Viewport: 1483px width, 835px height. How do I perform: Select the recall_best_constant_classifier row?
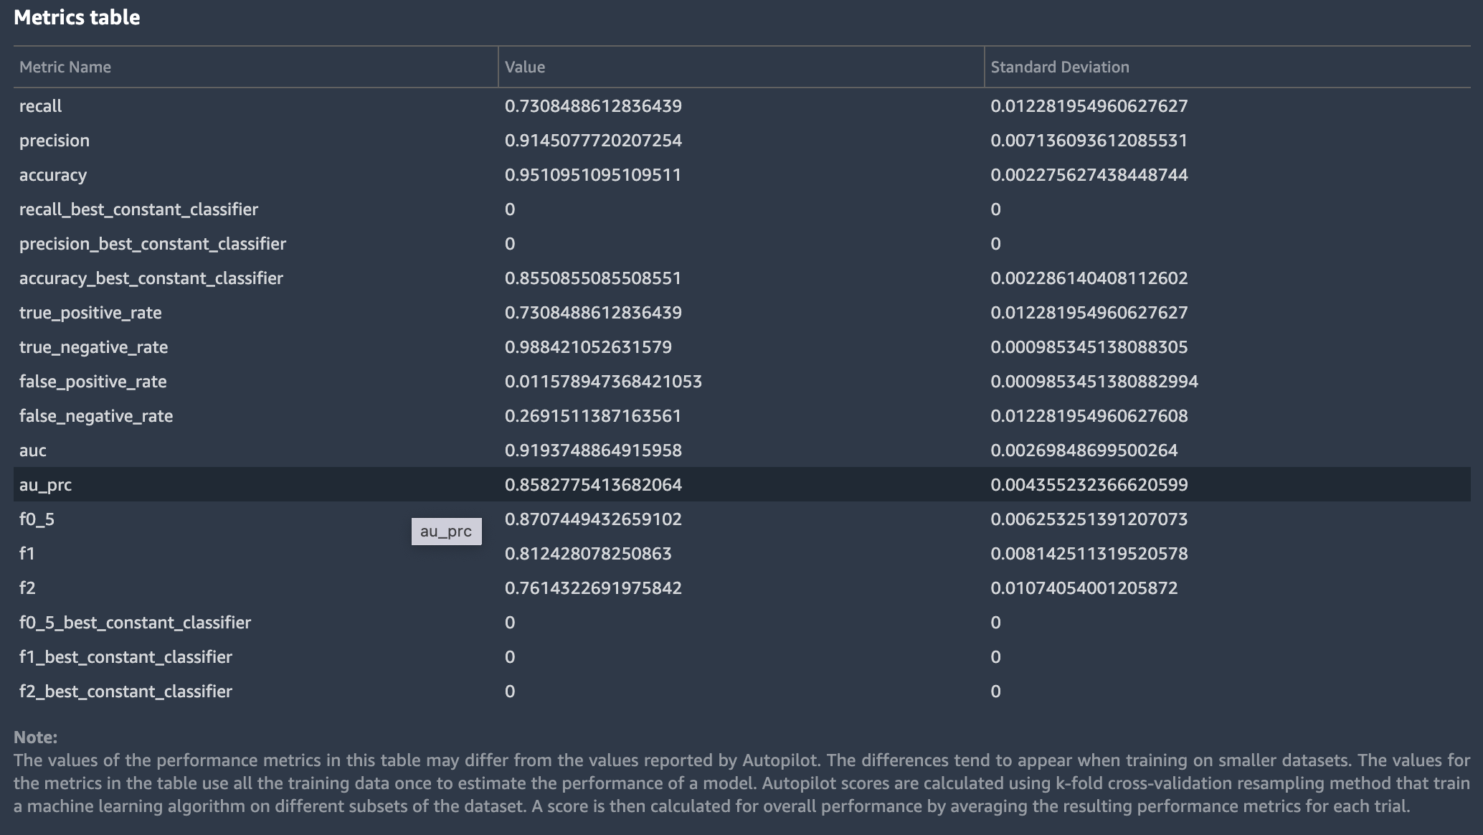click(x=138, y=209)
